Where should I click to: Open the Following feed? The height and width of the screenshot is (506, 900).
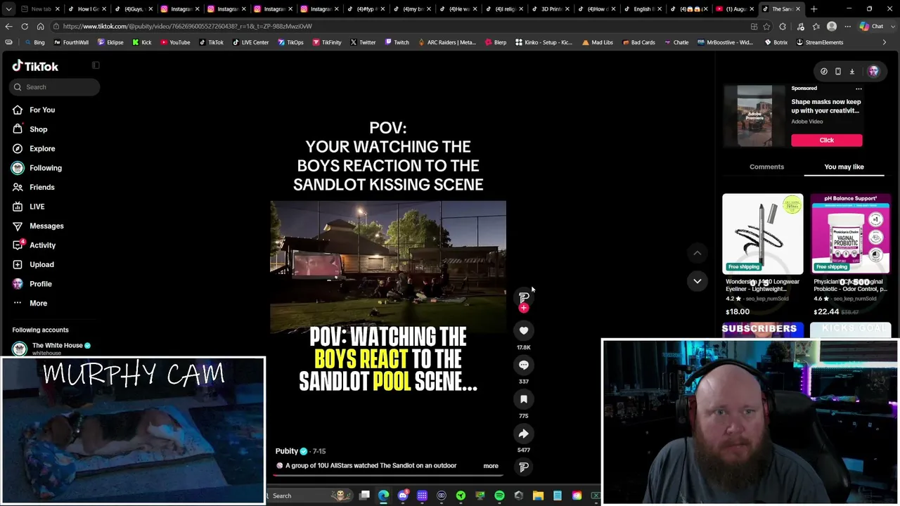pos(46,168)
